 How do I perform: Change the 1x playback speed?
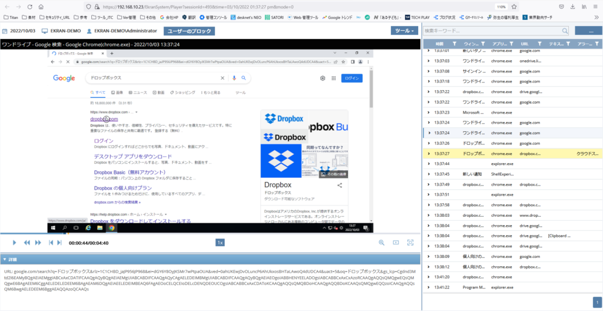click(x=220, y=243)
